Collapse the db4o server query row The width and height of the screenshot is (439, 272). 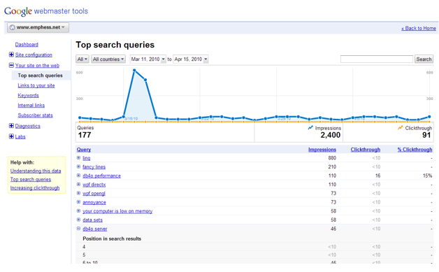coord(79,229)
